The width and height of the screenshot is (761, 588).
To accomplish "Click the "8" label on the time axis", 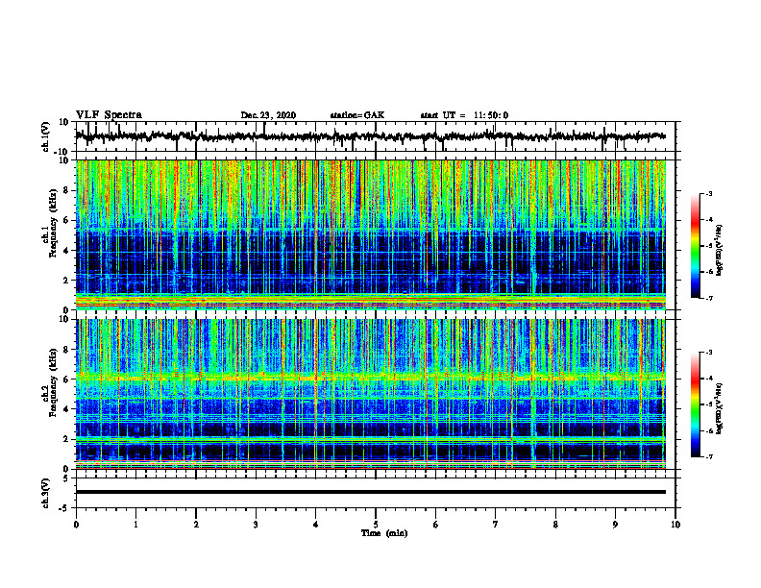I will point(555,525).
